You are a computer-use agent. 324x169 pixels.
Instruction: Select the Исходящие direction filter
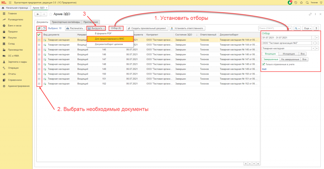click(x=289, y=54)
